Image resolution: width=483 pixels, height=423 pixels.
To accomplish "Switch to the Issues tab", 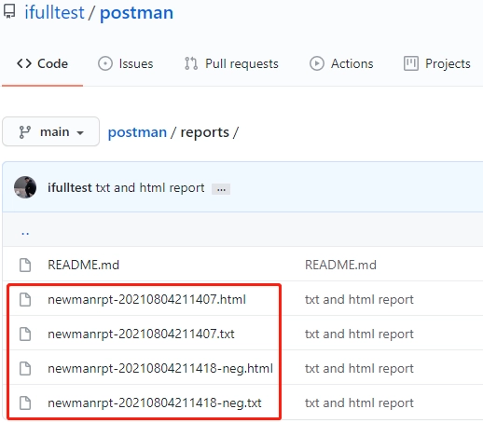I will (x=126, y=63).
